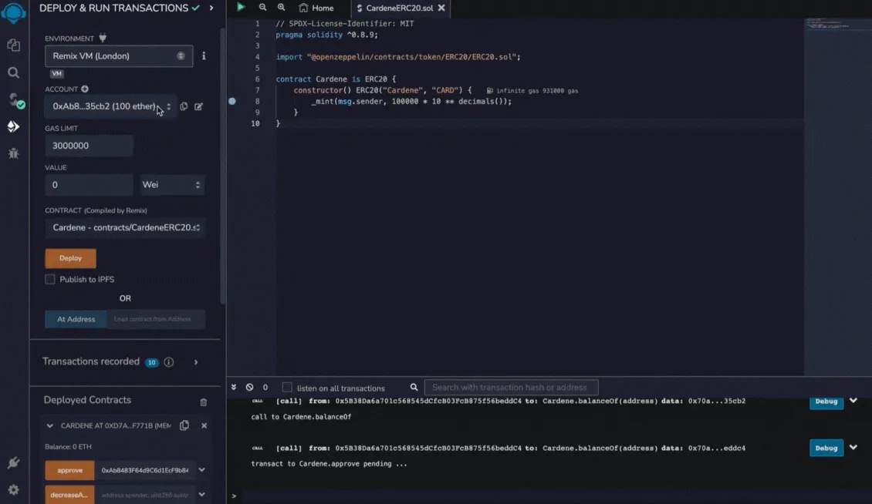The height and width of the screenshot is (504, 872).
Task: Click the orange approve function button
Action: pos(69,470)
